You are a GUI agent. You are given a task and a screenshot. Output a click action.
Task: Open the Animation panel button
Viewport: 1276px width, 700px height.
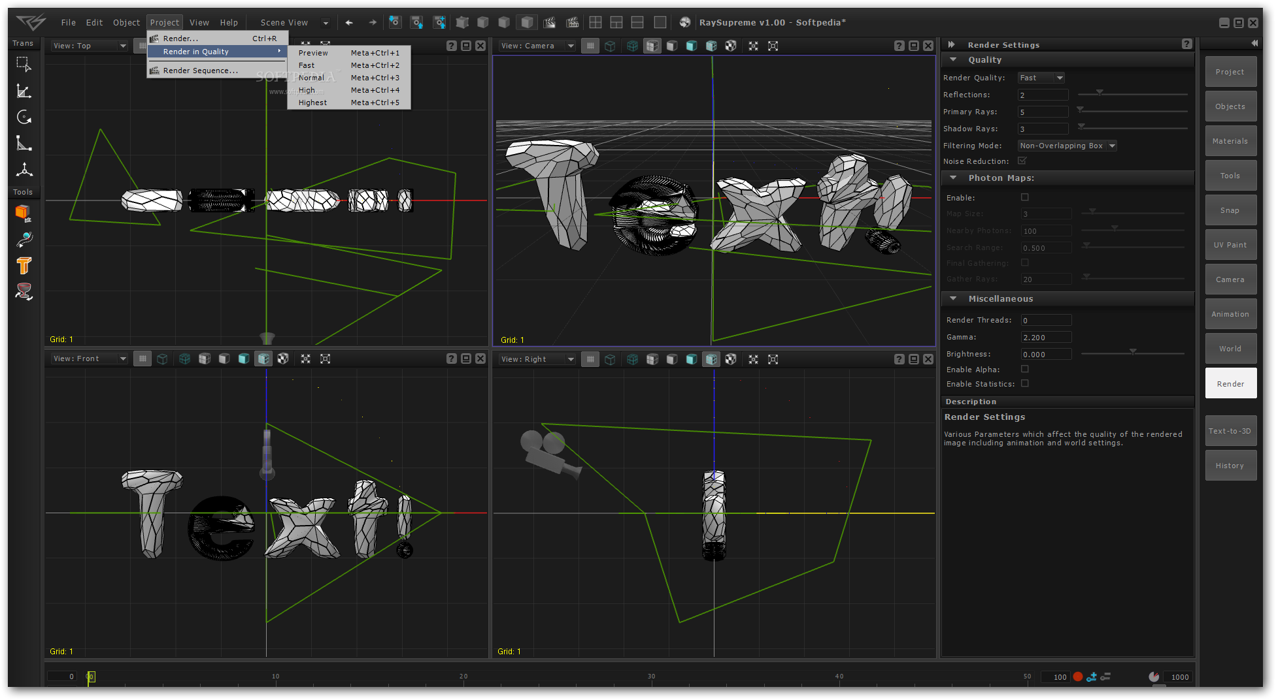pos(1230,314)
